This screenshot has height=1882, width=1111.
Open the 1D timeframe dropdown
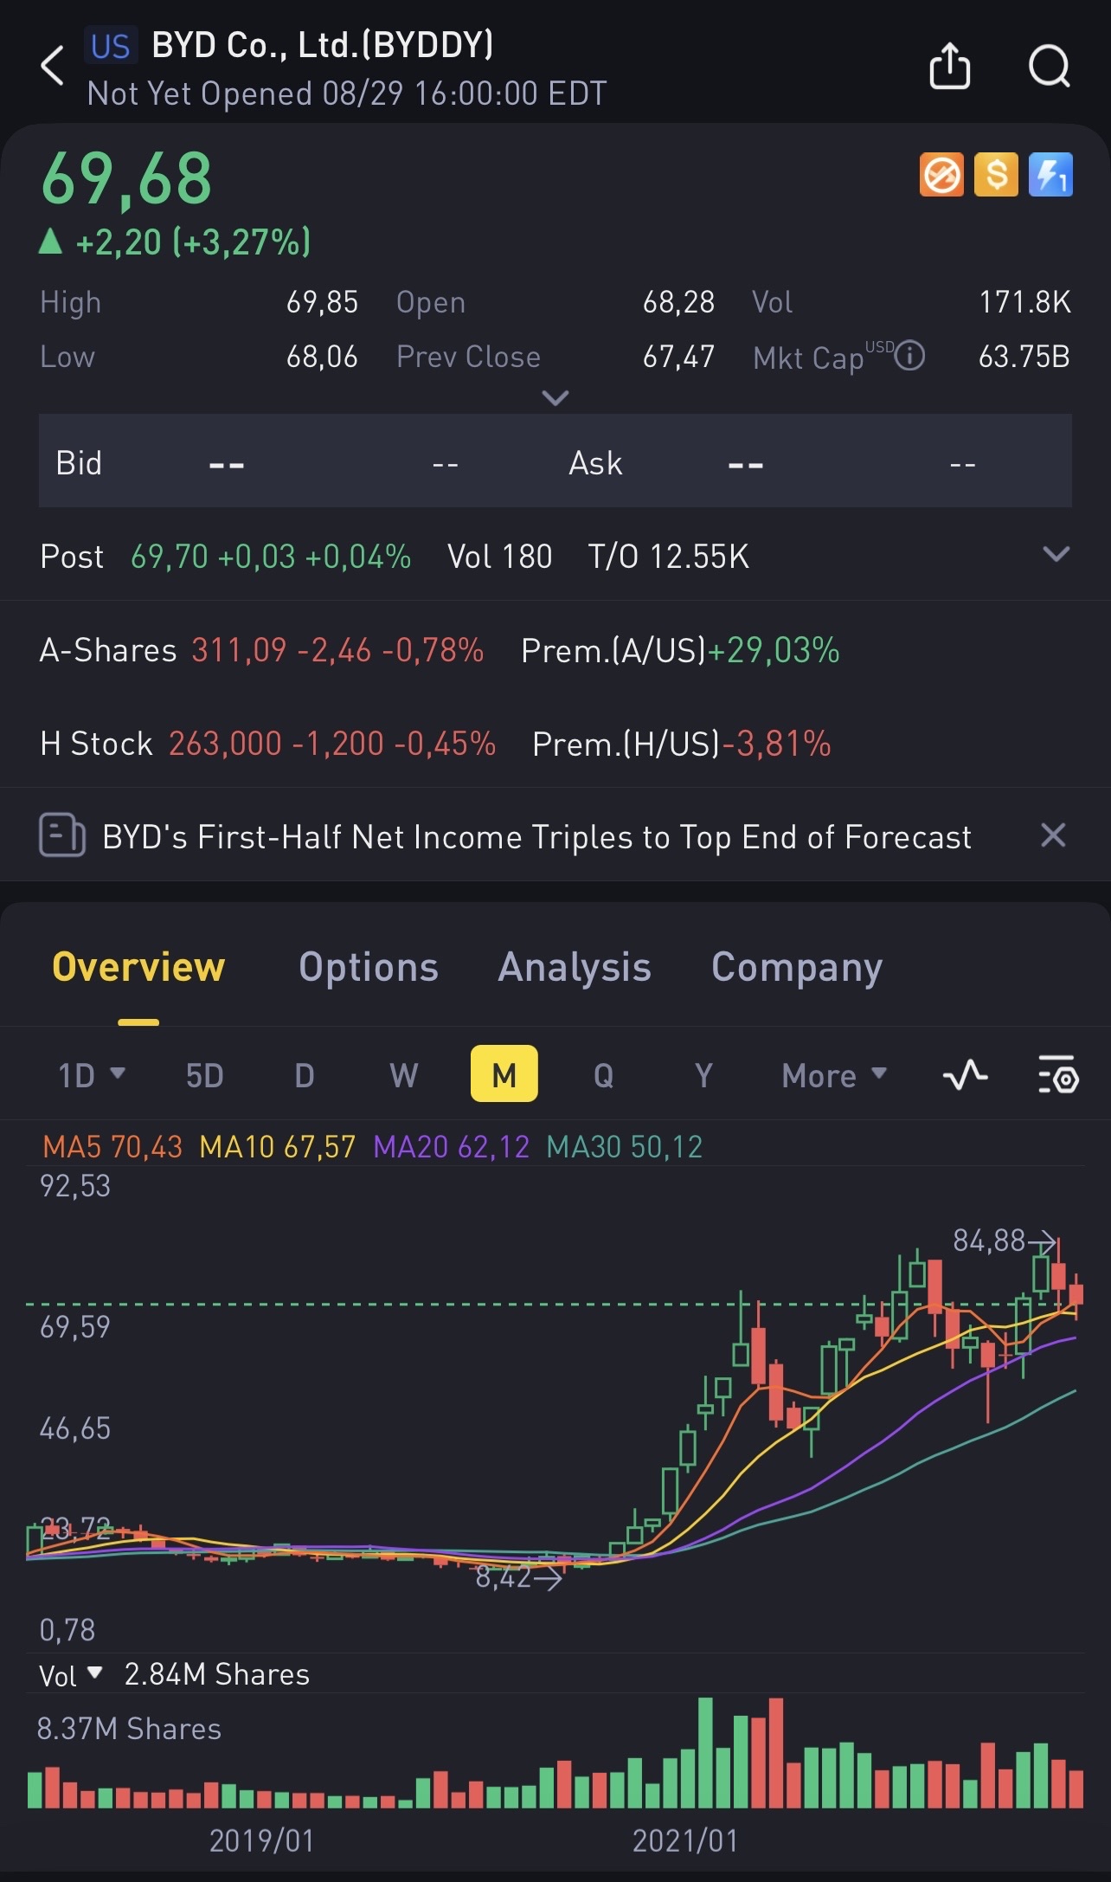click(92, 1075)
